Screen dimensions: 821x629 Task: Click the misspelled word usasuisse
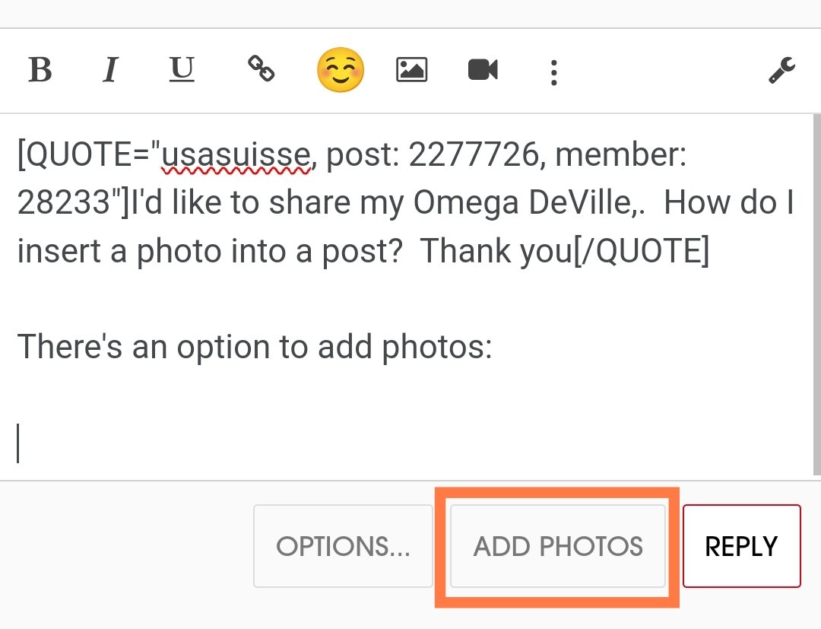click(x=236, y=157)
